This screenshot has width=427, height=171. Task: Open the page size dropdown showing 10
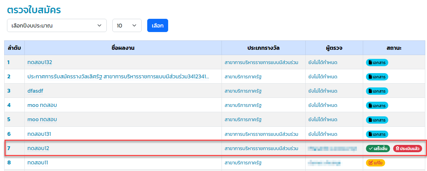click(x=127, y=25)
